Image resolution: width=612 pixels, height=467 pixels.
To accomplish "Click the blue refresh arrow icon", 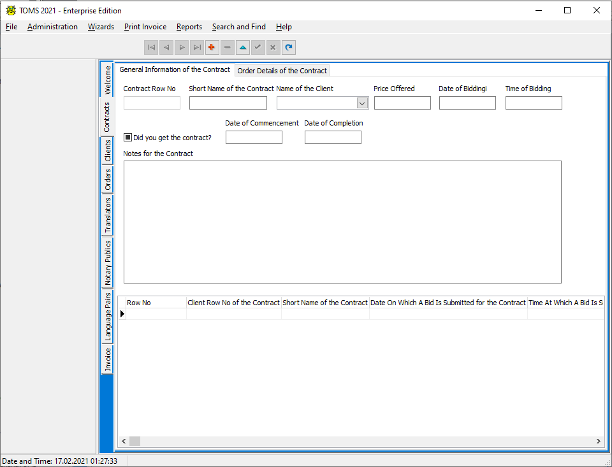I will pos(289,47).
